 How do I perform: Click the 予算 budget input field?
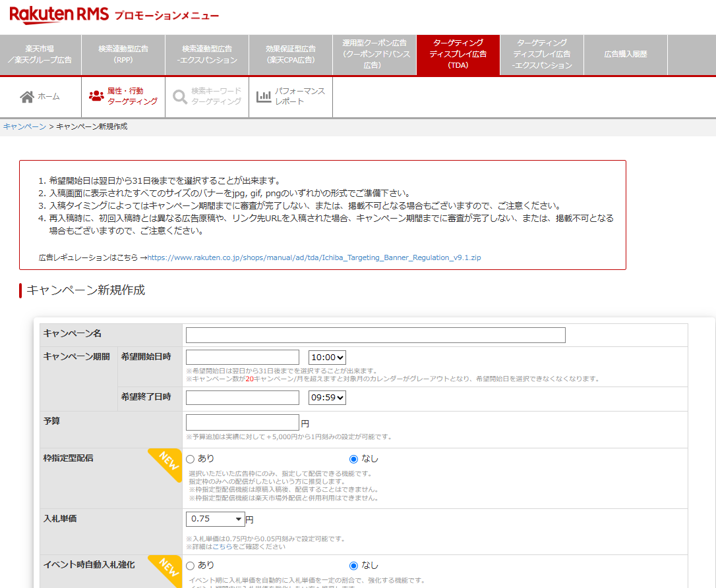[x=242, y=423]
